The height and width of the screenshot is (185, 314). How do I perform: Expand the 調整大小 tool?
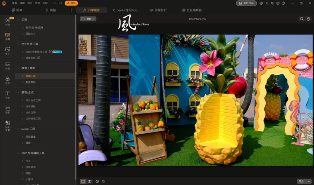[x=22, y=34]
